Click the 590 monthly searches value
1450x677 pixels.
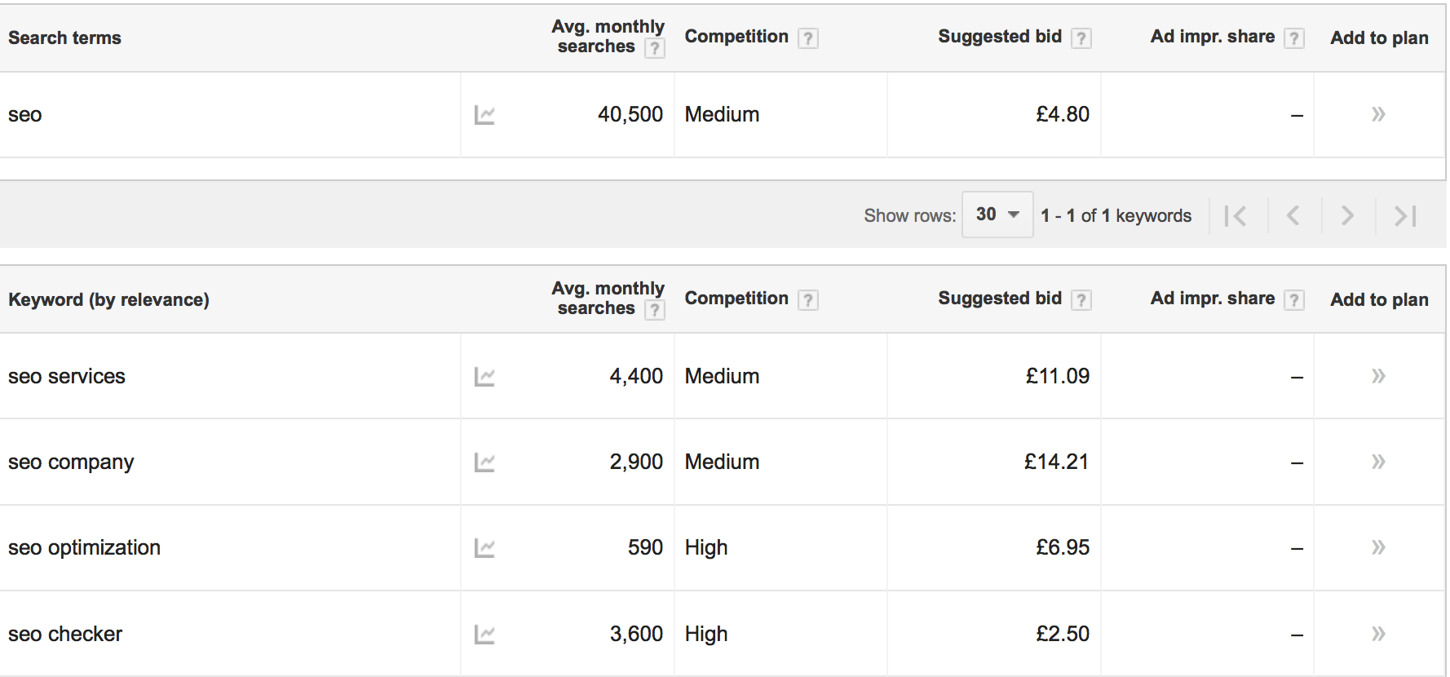[645, 547]
